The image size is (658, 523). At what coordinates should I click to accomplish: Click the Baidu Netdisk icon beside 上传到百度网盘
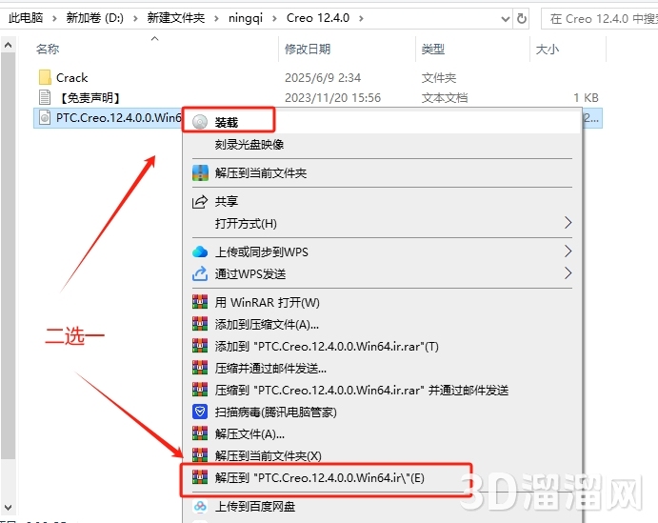[200, 506]
